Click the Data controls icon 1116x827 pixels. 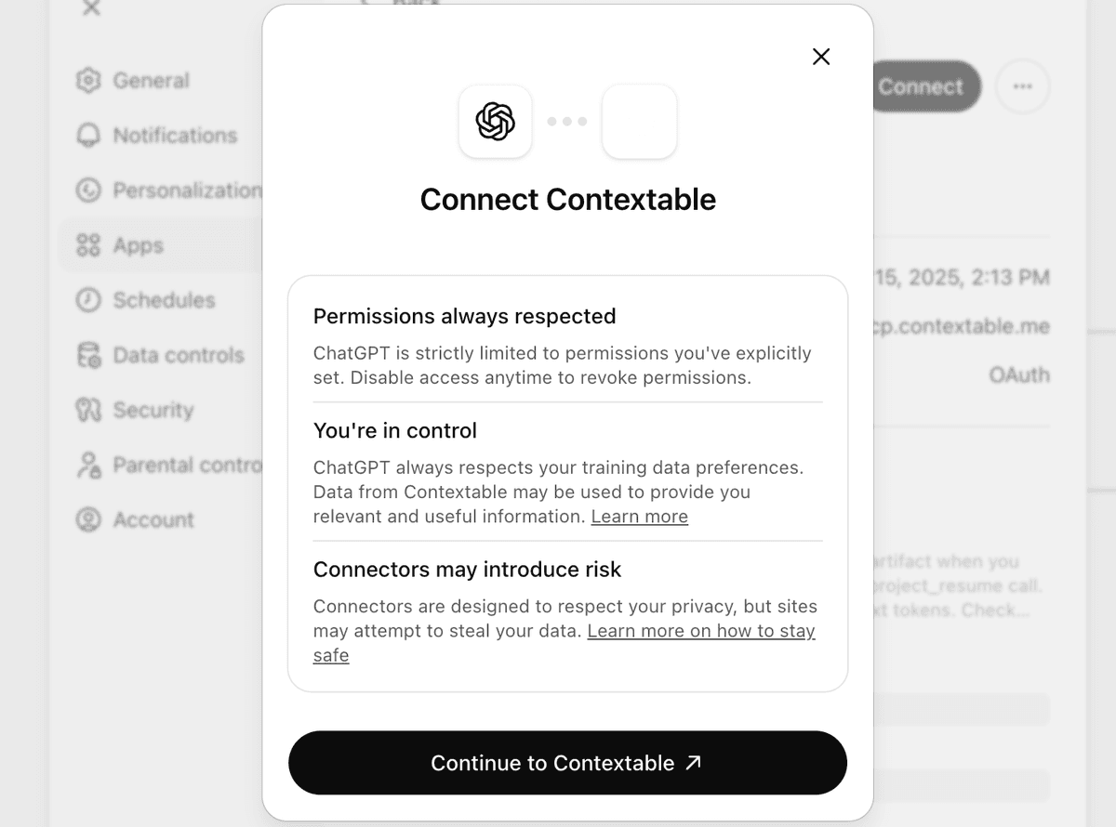pyautogui.click(x=87, y=355)
